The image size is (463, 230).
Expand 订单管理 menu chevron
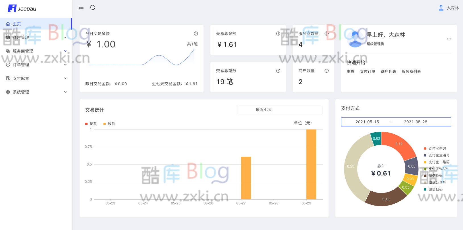65,65
